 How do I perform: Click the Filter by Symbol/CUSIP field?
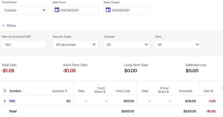[x=24, y=45]
